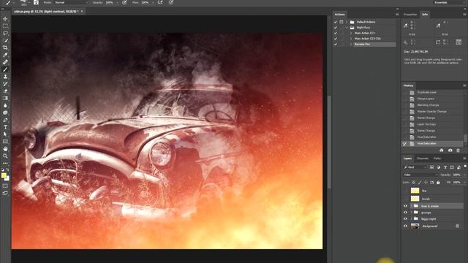468x263 pixels.
Task: Toggle Quick Mask mode icon
Action: (5, 186)
